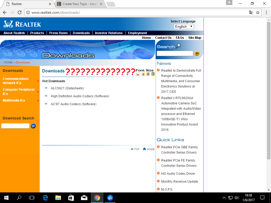271x203 pixels.
Task: Click the go button beside Download Search
Action: point(33,126)
